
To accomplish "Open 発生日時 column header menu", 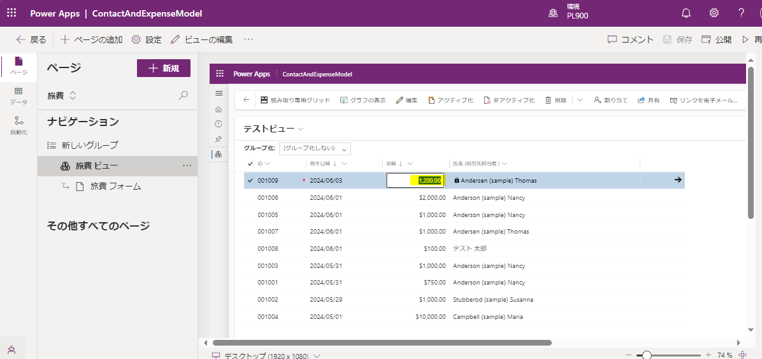I will point(328,163).
